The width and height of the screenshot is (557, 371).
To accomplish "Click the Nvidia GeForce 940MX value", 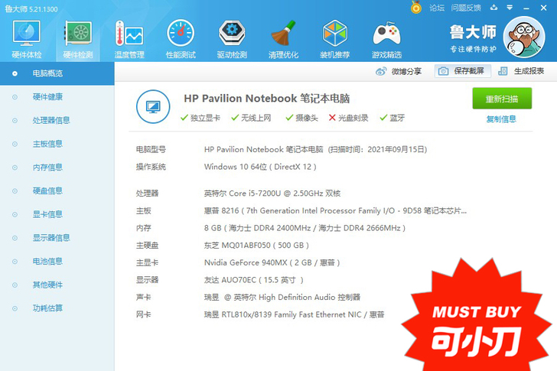I will [x=272, y=262].
